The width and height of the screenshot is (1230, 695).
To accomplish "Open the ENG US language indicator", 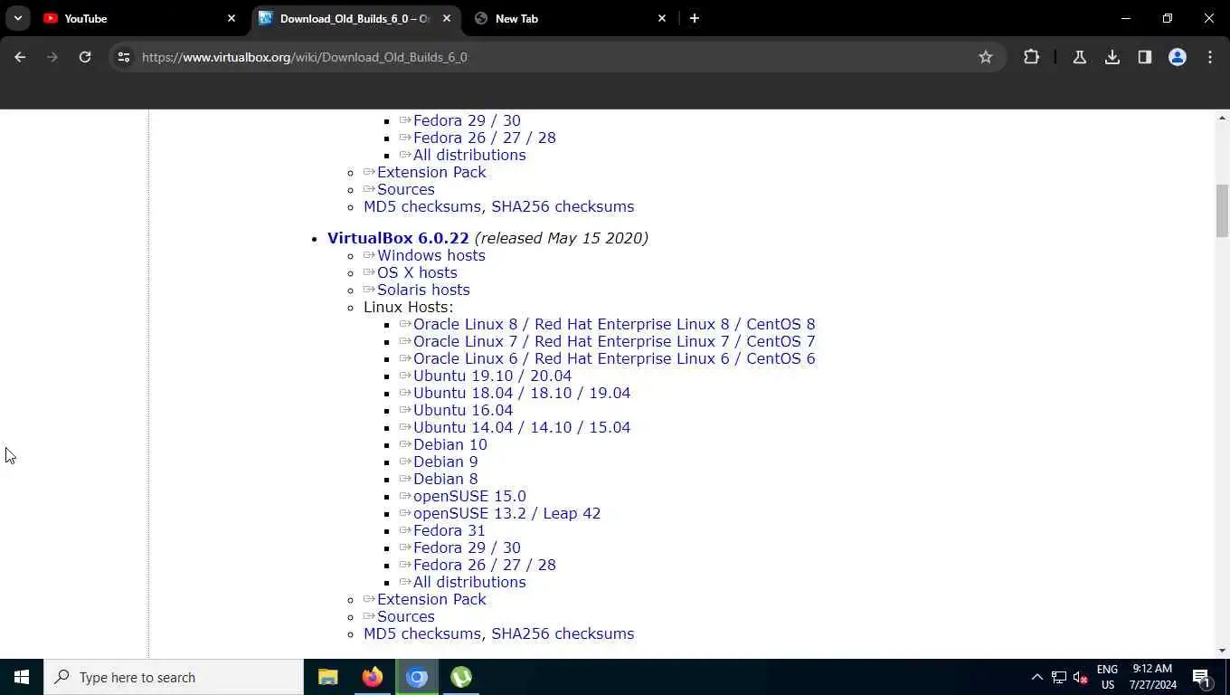I will (1107, 677).
